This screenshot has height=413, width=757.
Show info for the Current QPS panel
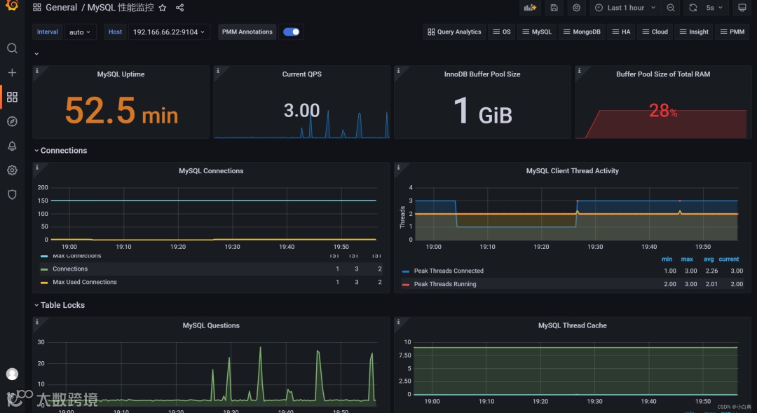pyautogui.click(x=218, y=71)
